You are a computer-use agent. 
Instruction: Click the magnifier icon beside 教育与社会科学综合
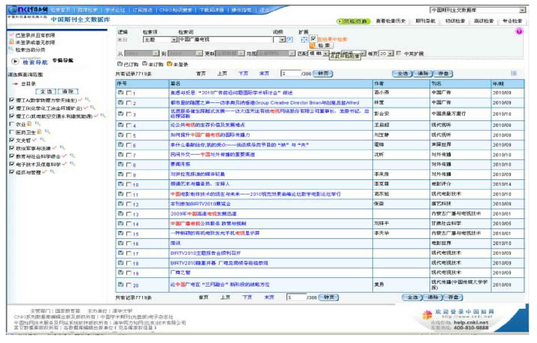[x=72, y=156]
